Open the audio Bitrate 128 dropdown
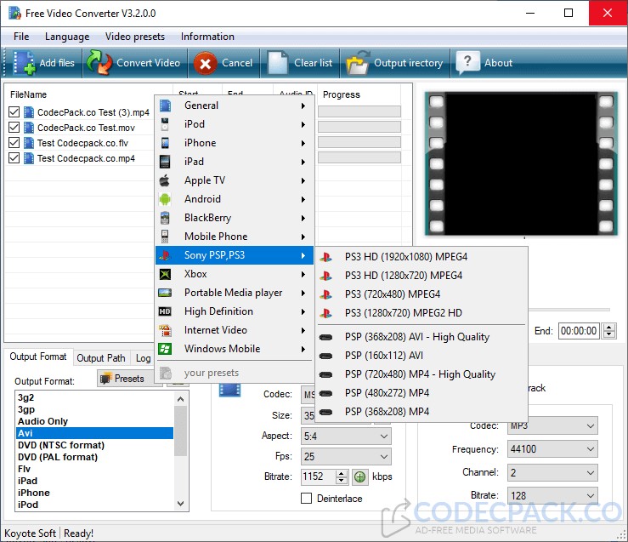Screen dimensions: 628x542 [552, 496]
